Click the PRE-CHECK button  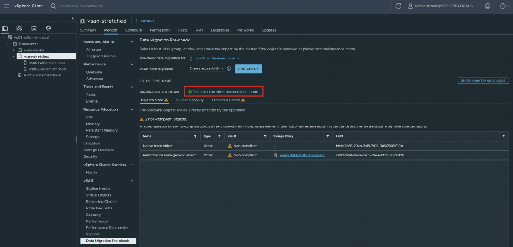point(248,69)
